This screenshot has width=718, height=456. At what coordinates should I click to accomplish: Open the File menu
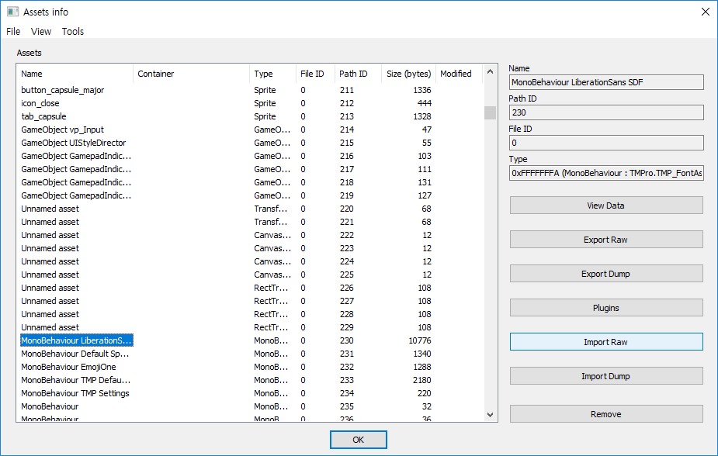(x=12, y=31)
